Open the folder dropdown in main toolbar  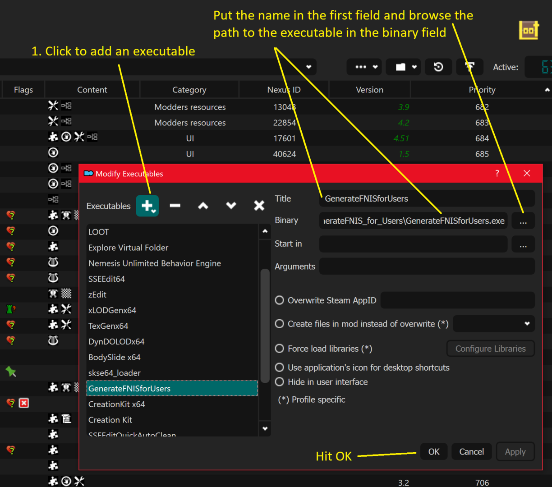point(404,67)
